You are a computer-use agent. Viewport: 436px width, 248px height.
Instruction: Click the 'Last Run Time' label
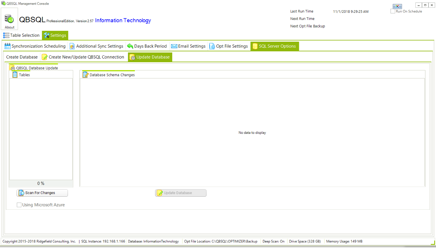[302, 11]
